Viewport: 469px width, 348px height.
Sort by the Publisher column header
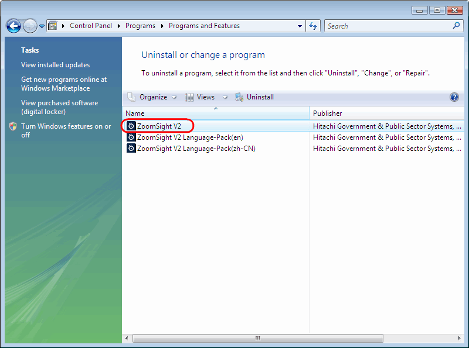387,113
